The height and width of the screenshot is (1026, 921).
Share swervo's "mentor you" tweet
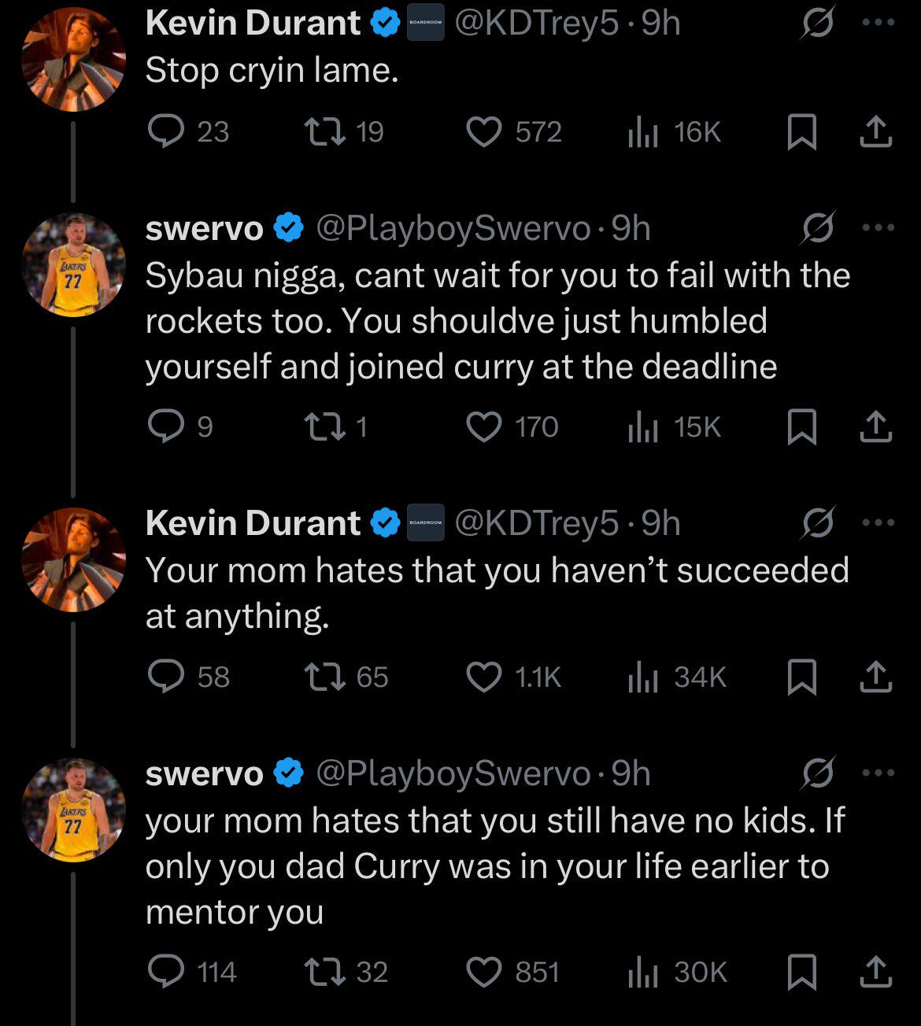(875, 972)
